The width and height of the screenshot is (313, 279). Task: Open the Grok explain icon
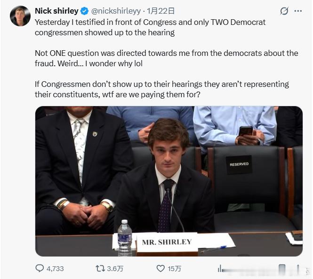[284, 11]
